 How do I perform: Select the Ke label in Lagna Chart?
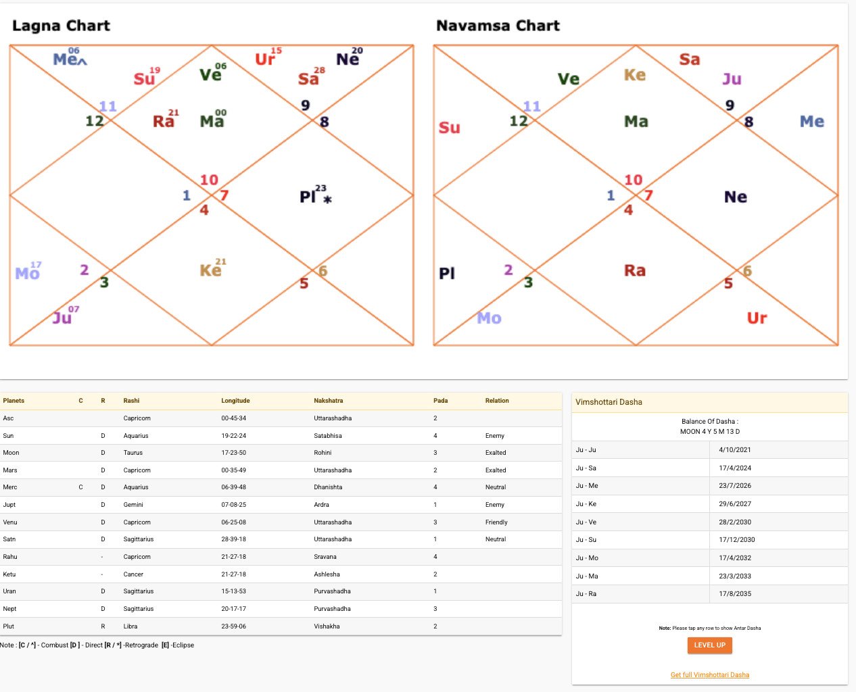[x=210, y=270]
